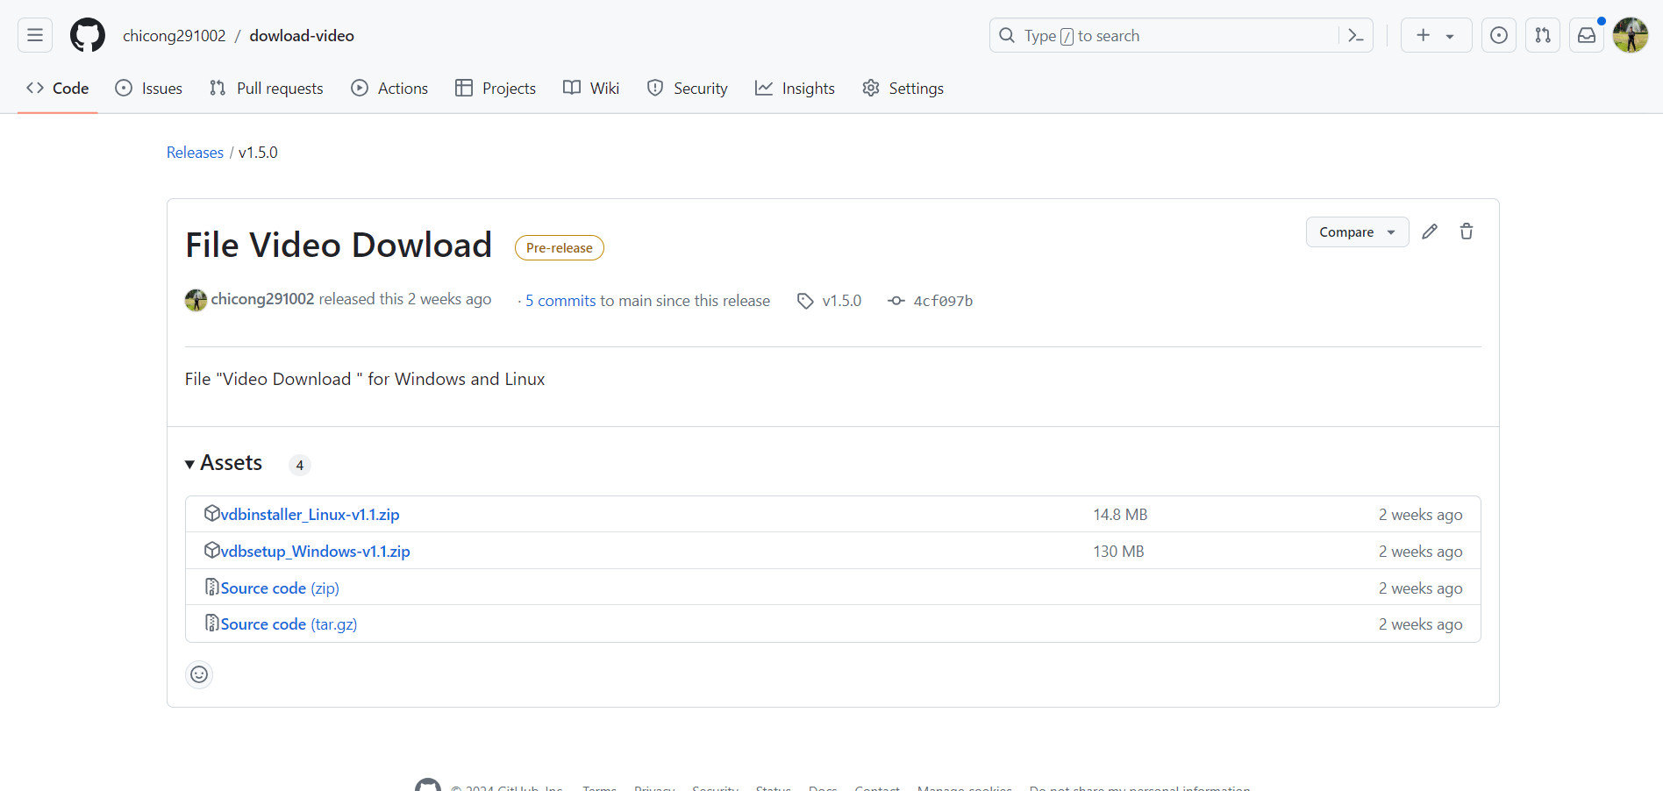Focus the search input field
The width and height of the screenshot is (1663, 791).
1167,35
